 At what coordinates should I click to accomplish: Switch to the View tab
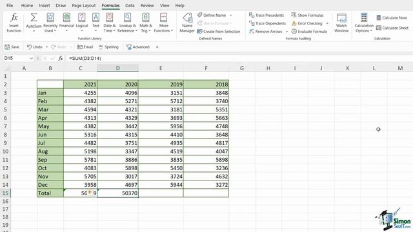(165, 6)
